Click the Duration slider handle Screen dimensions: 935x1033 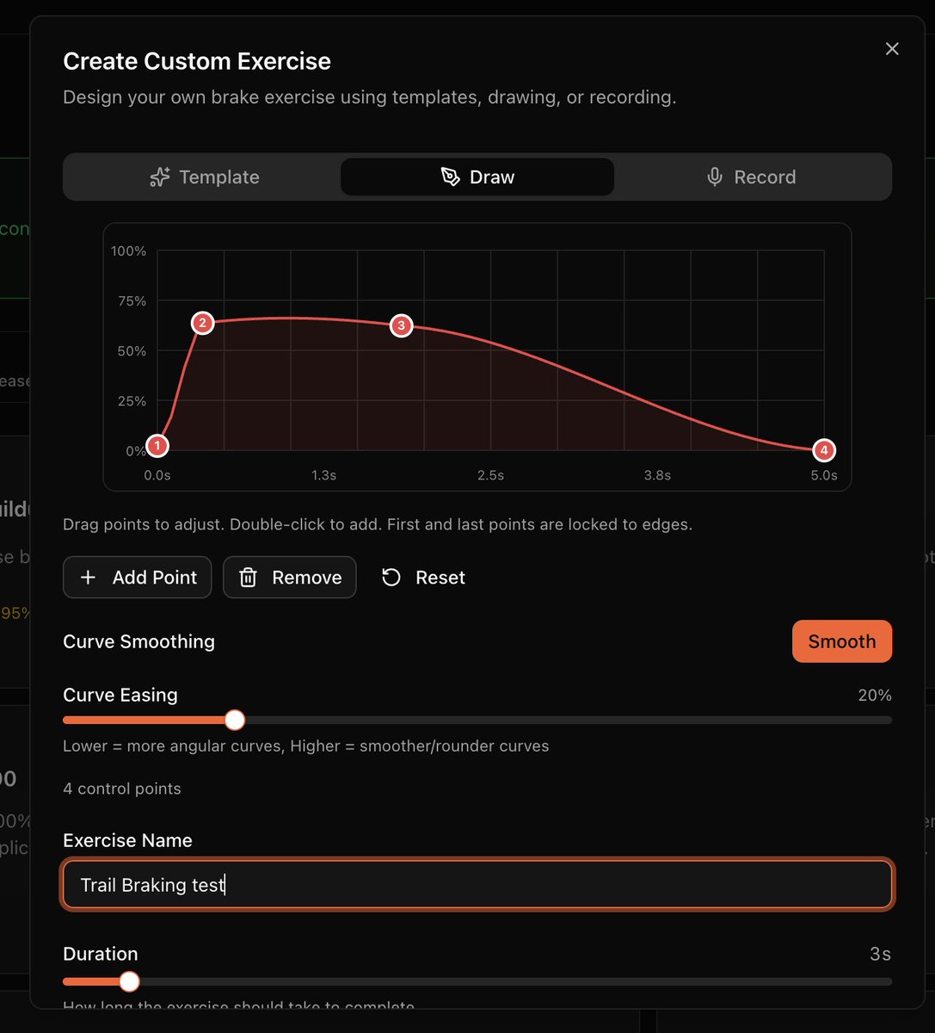click(x=129, y=981)
